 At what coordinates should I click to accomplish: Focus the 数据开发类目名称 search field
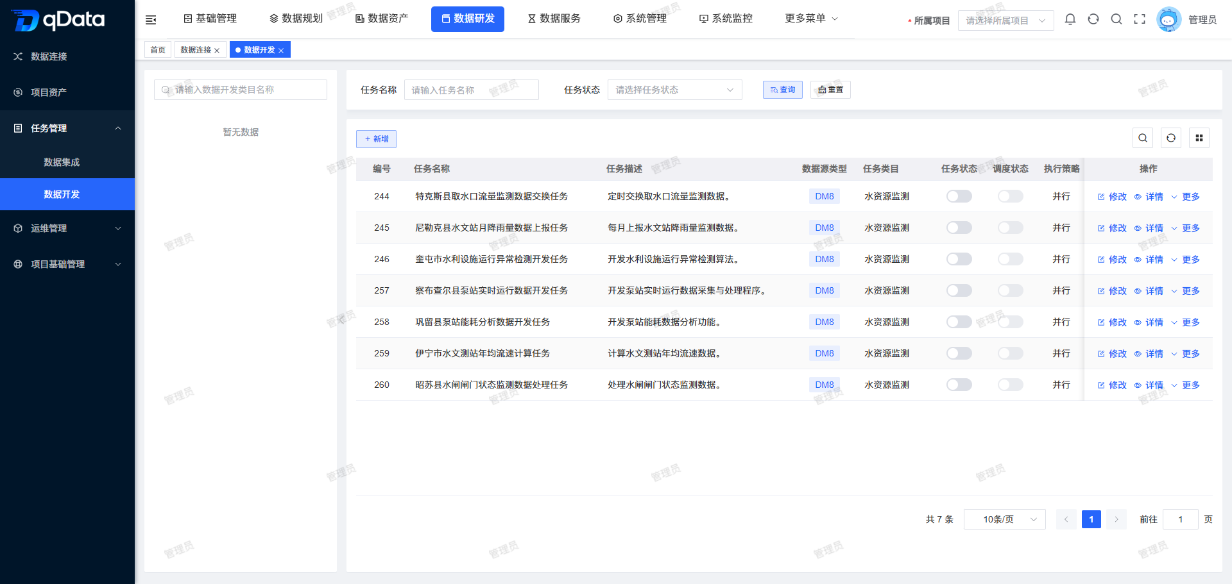[241, 90]
